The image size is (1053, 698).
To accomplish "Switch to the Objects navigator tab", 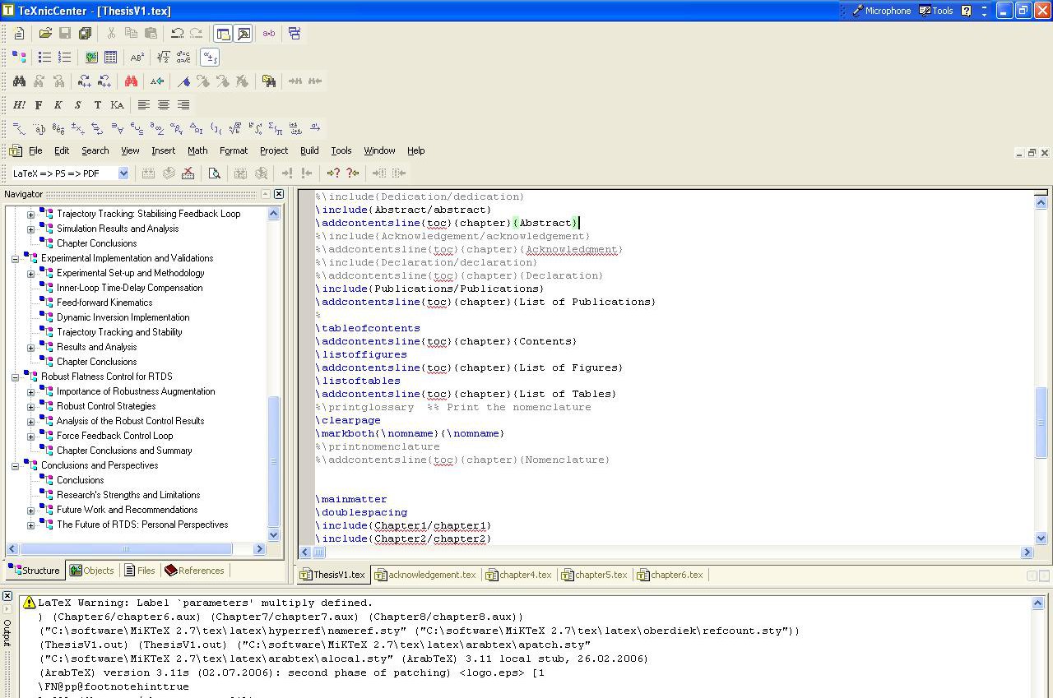I will click(x=92, y=571).
